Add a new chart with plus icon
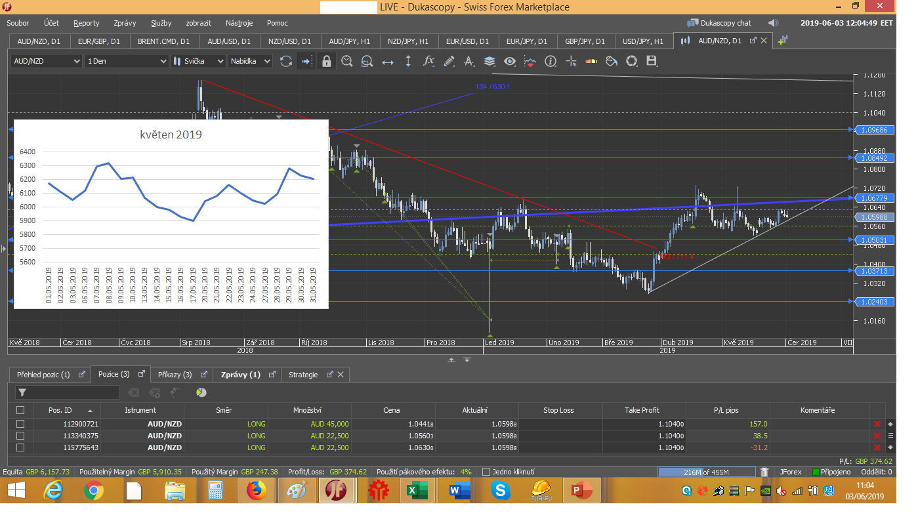 coord(782,41)
